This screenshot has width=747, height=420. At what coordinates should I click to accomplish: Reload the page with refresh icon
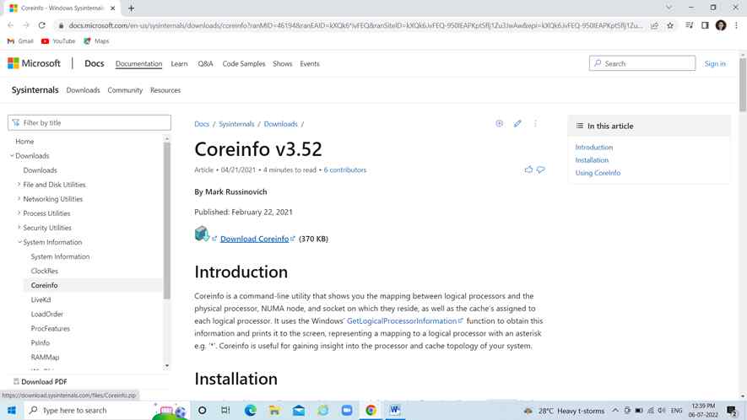(x=42, y=25)
